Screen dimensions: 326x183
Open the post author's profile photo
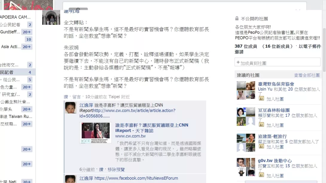pyautogui.click(x=51, y=17)
